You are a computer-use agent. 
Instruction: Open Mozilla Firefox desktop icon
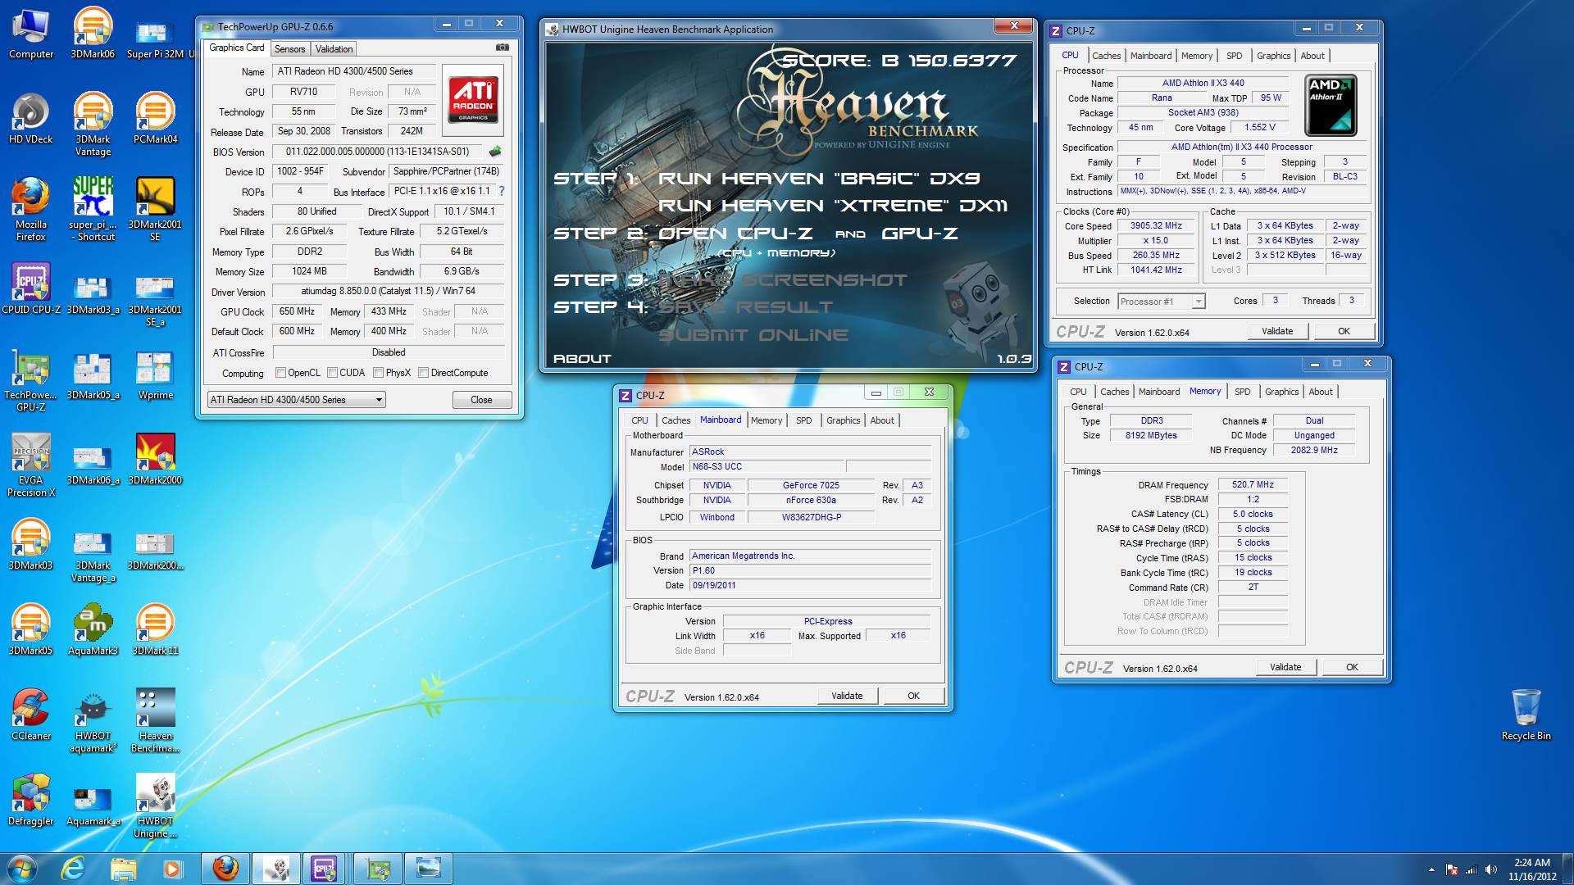pos(30,209)
